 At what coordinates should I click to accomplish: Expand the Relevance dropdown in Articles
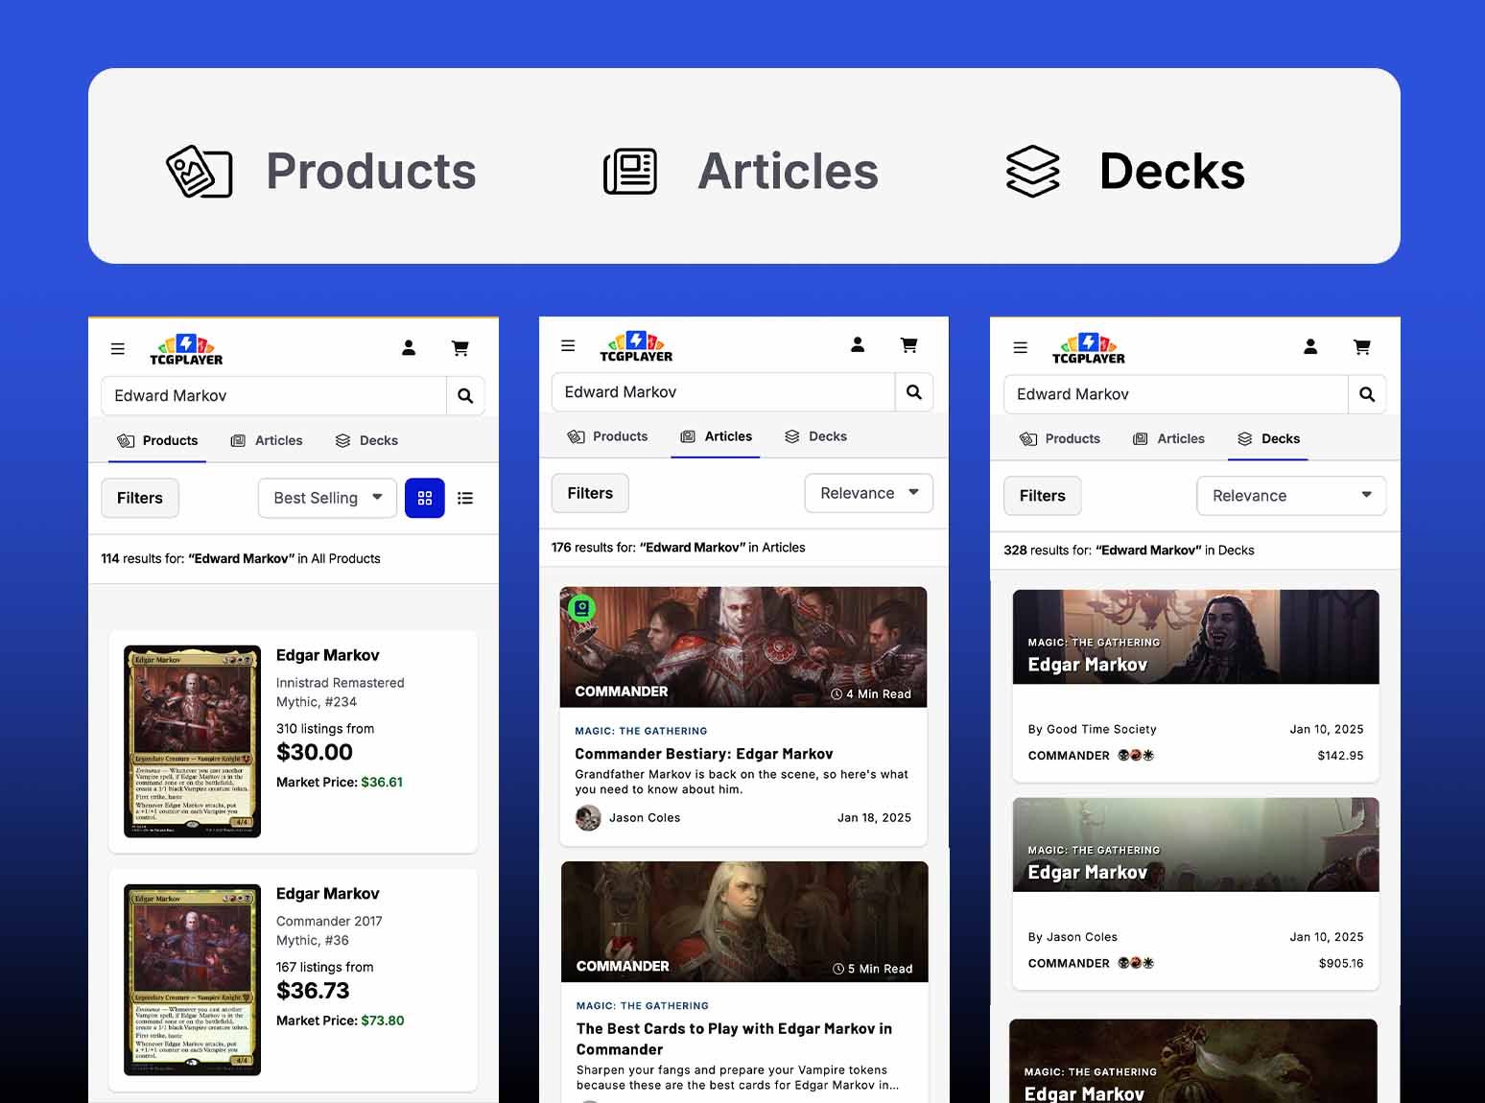point(867,492)
